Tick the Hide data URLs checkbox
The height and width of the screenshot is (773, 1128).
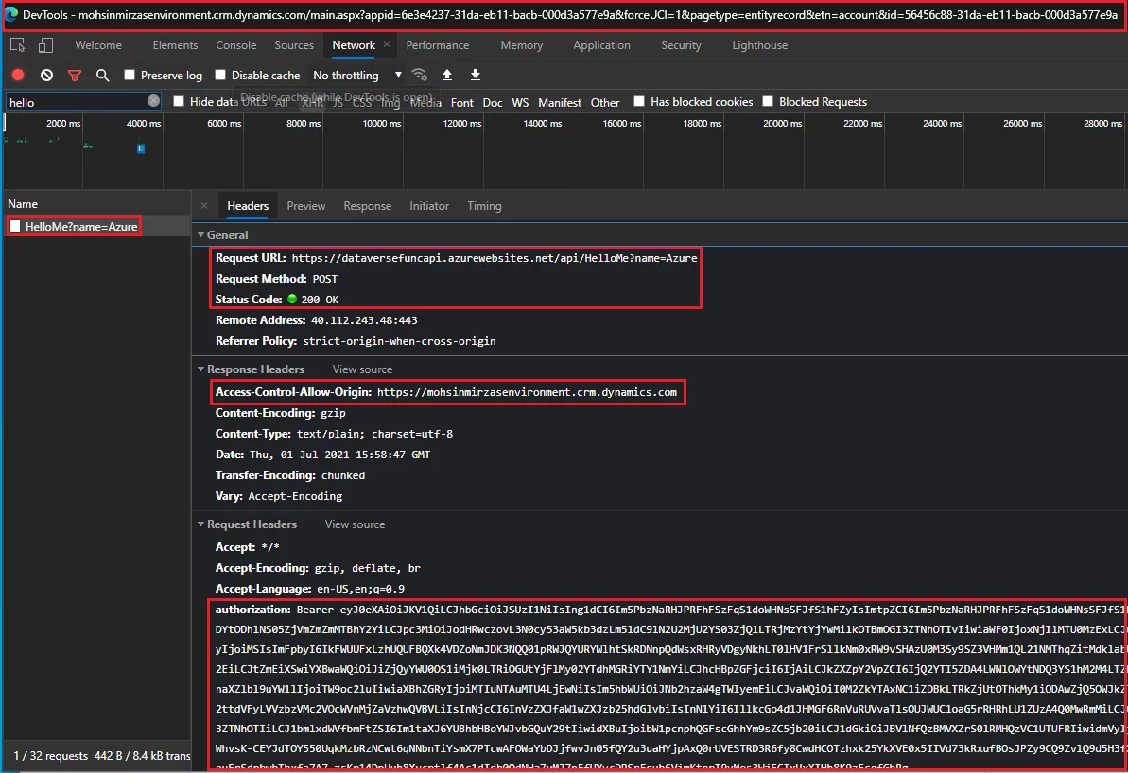coord(179,101)
